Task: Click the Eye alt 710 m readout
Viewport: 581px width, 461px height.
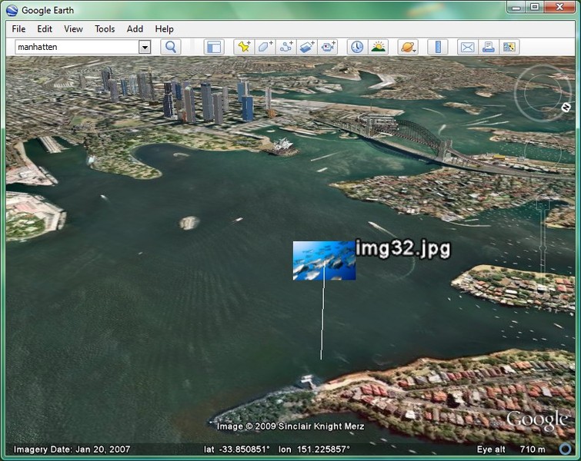Action: tap(511, 449)
